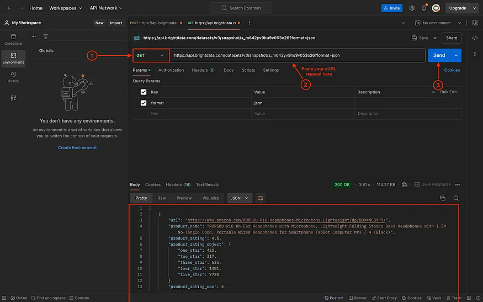483x302 pixels.
Task: Uncheck the format parameter checkbox
Action: point(143,103)
